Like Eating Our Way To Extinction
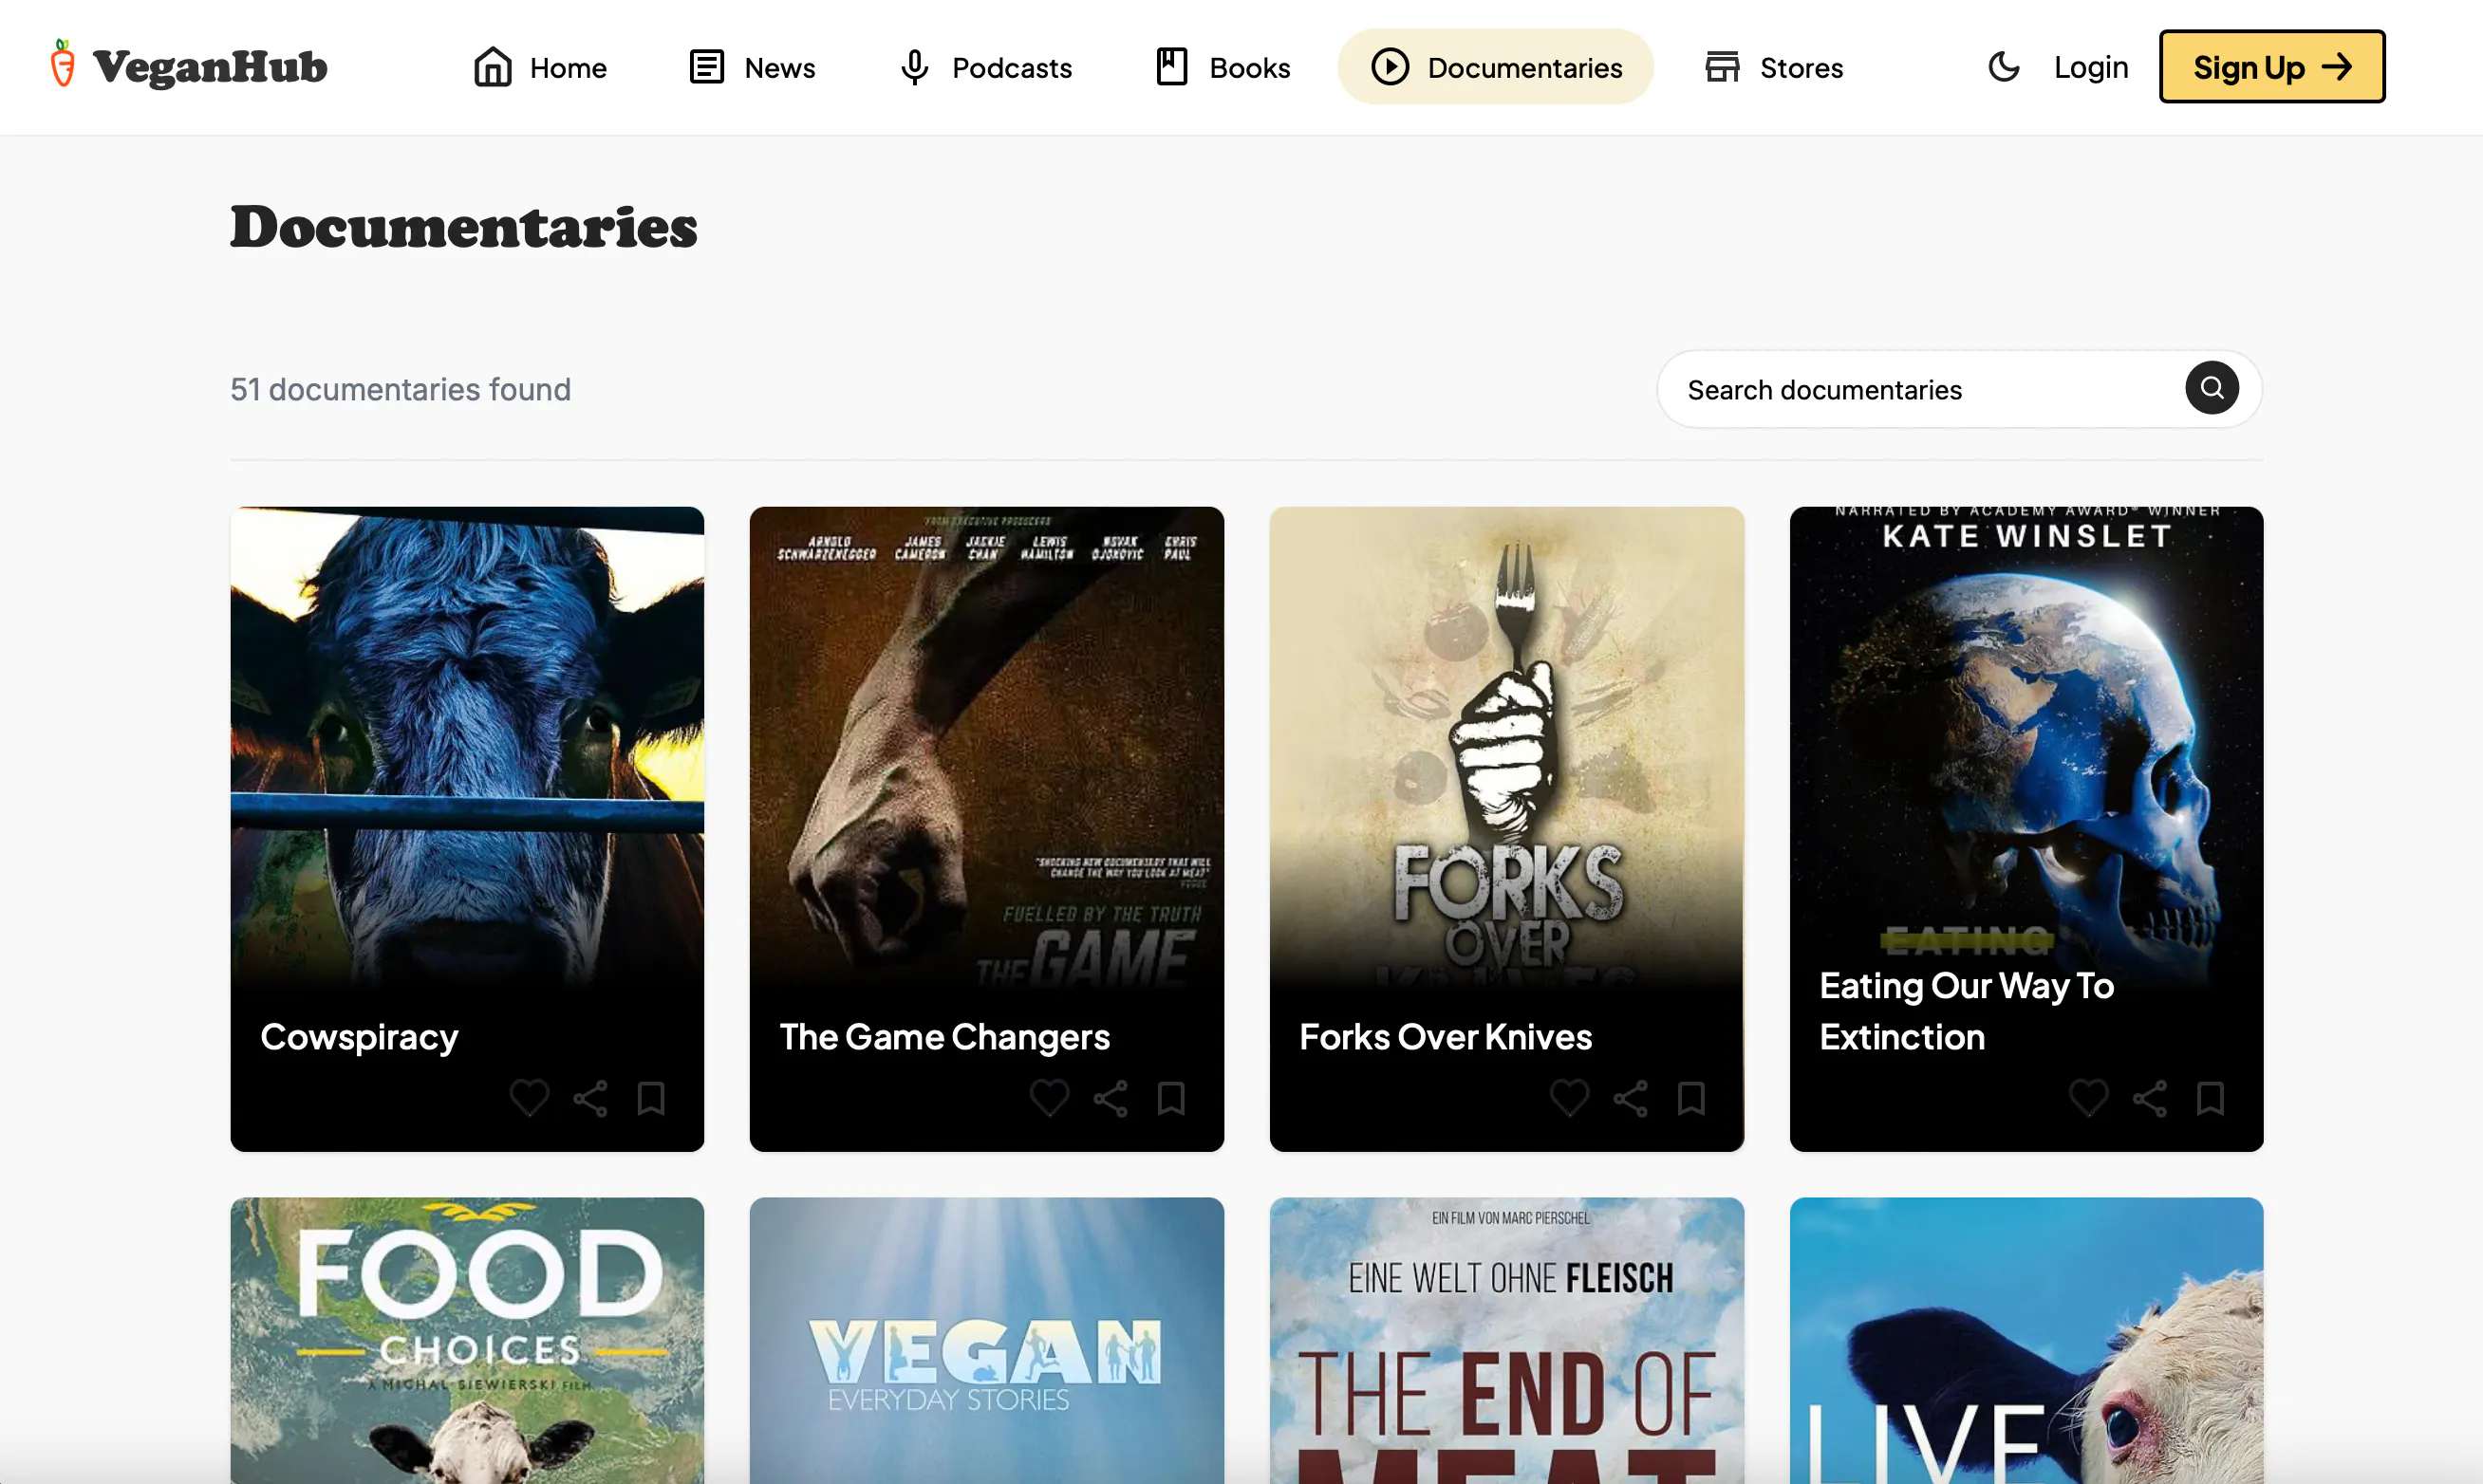Screen dimensions: 2483x1484 pos(2088,1098)
